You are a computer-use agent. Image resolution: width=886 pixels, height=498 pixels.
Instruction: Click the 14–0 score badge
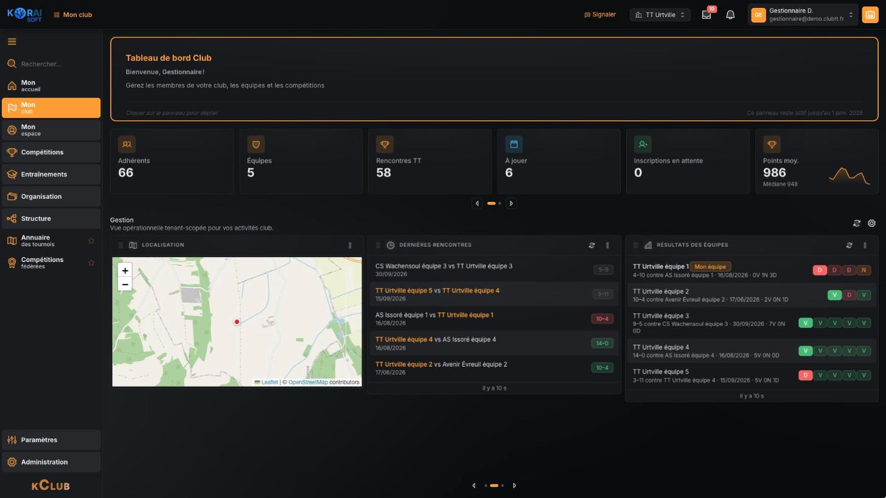pos(602,343)
